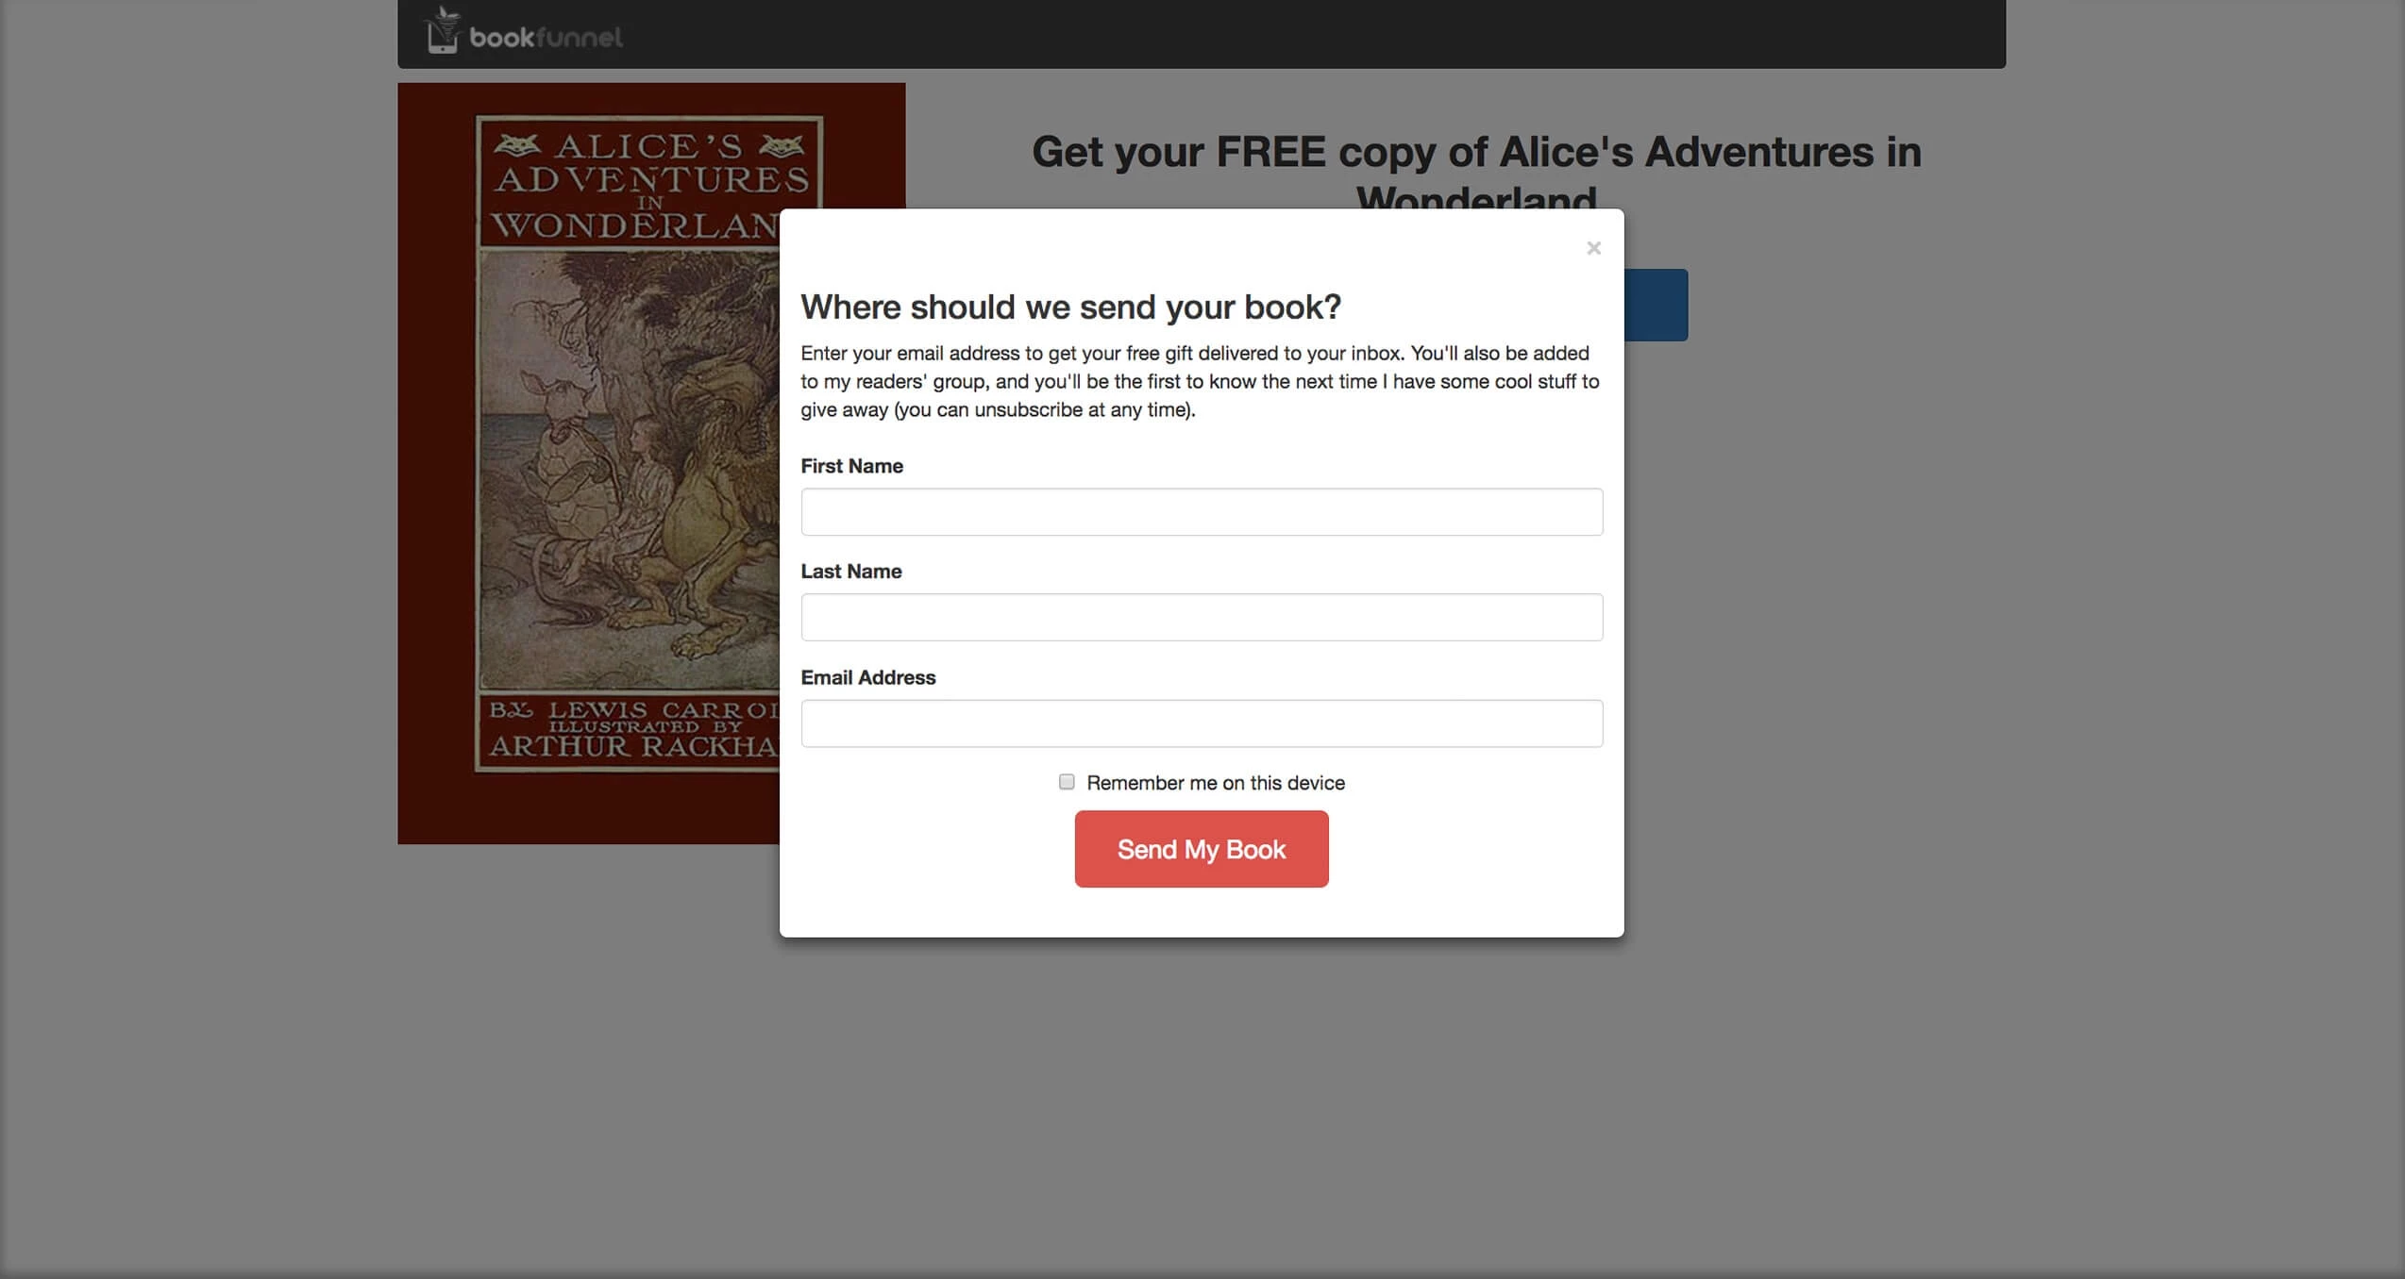This screenshot has width=2405, height=1279.
Task: Focus the First Name input field
Action: [1202, 512]
